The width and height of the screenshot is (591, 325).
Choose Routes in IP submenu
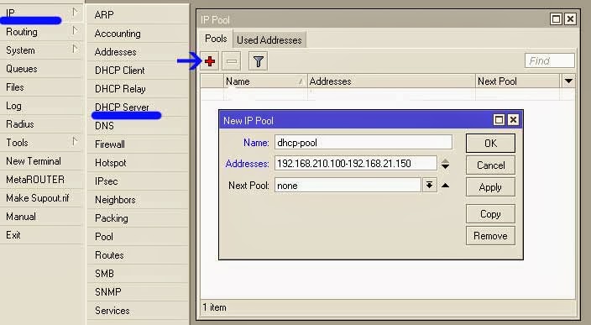click(x=138, y=254)
